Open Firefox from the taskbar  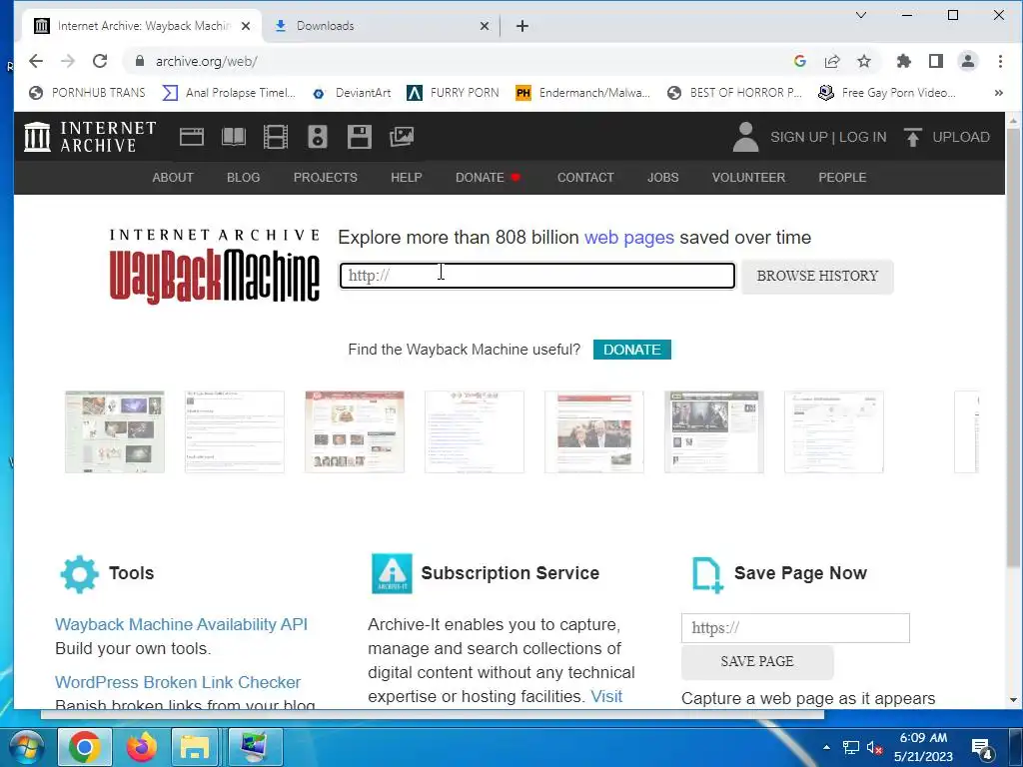[x=142, y=747]
